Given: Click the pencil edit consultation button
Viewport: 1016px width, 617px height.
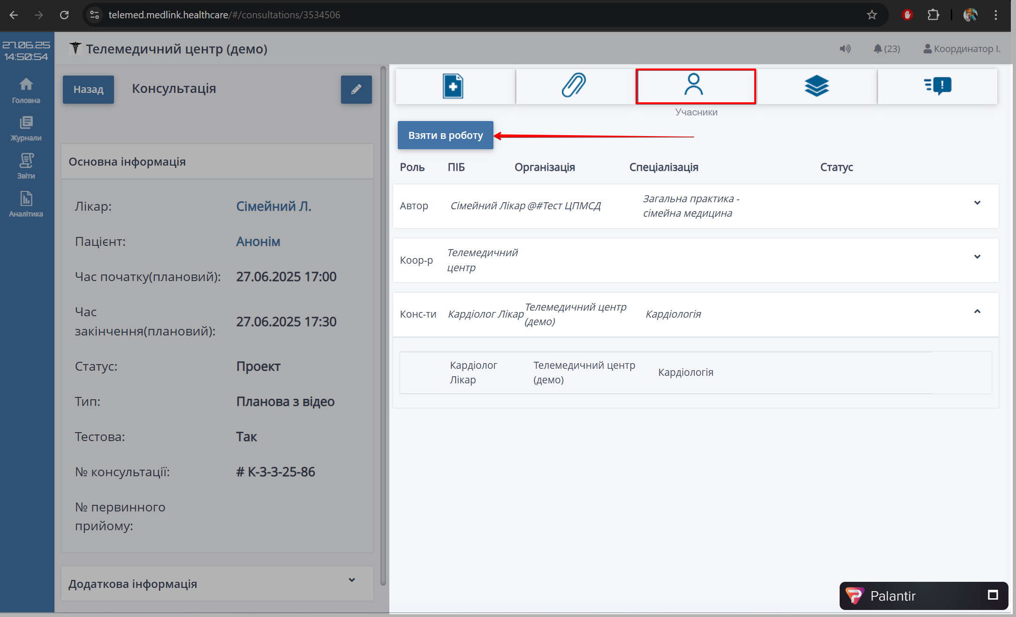Looking at the screenshot, I should [x=356, y=90].
